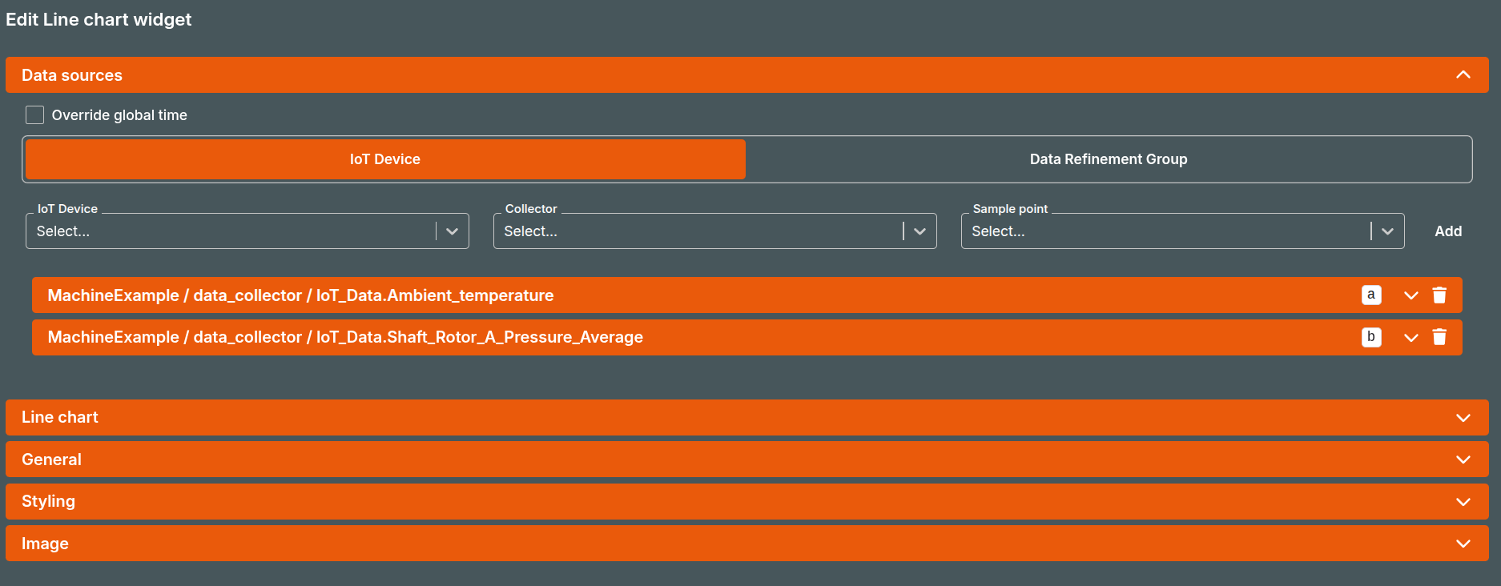
Task: Delete the Ambient_temperature data source
Action: pos(1439,295)
